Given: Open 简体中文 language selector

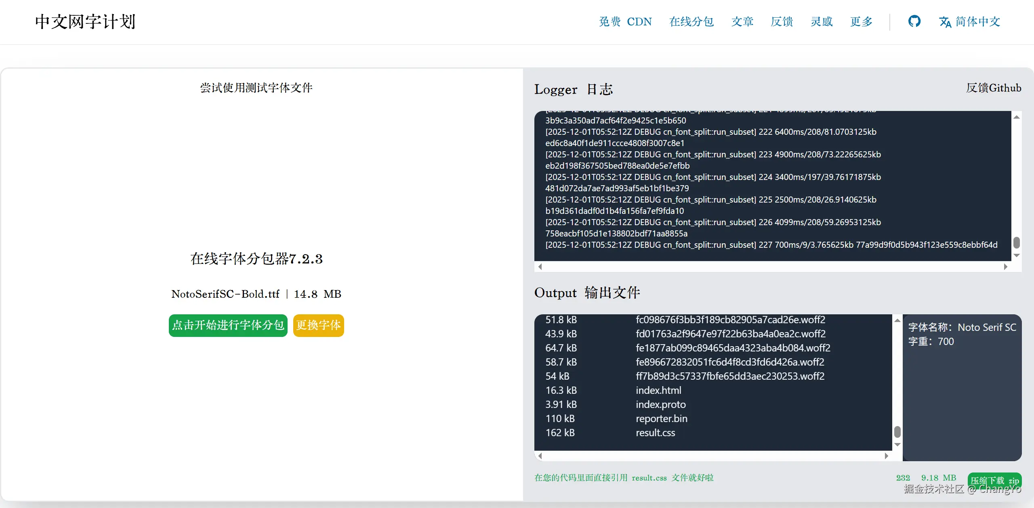Looking at the screenshot, I should (977, 22).
